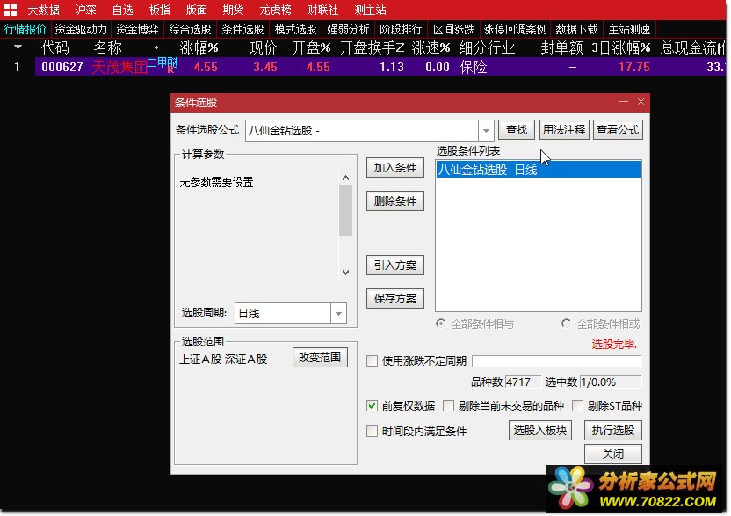Click the 保存方案 button
Image resolution: width=731 pixels, height=516 pixels.
394,299
